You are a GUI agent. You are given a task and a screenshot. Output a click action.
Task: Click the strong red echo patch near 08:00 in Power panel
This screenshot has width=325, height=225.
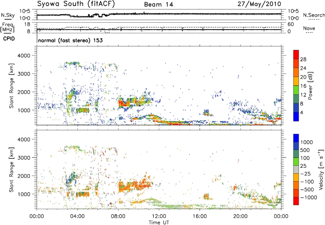click(x=123, y=103)
